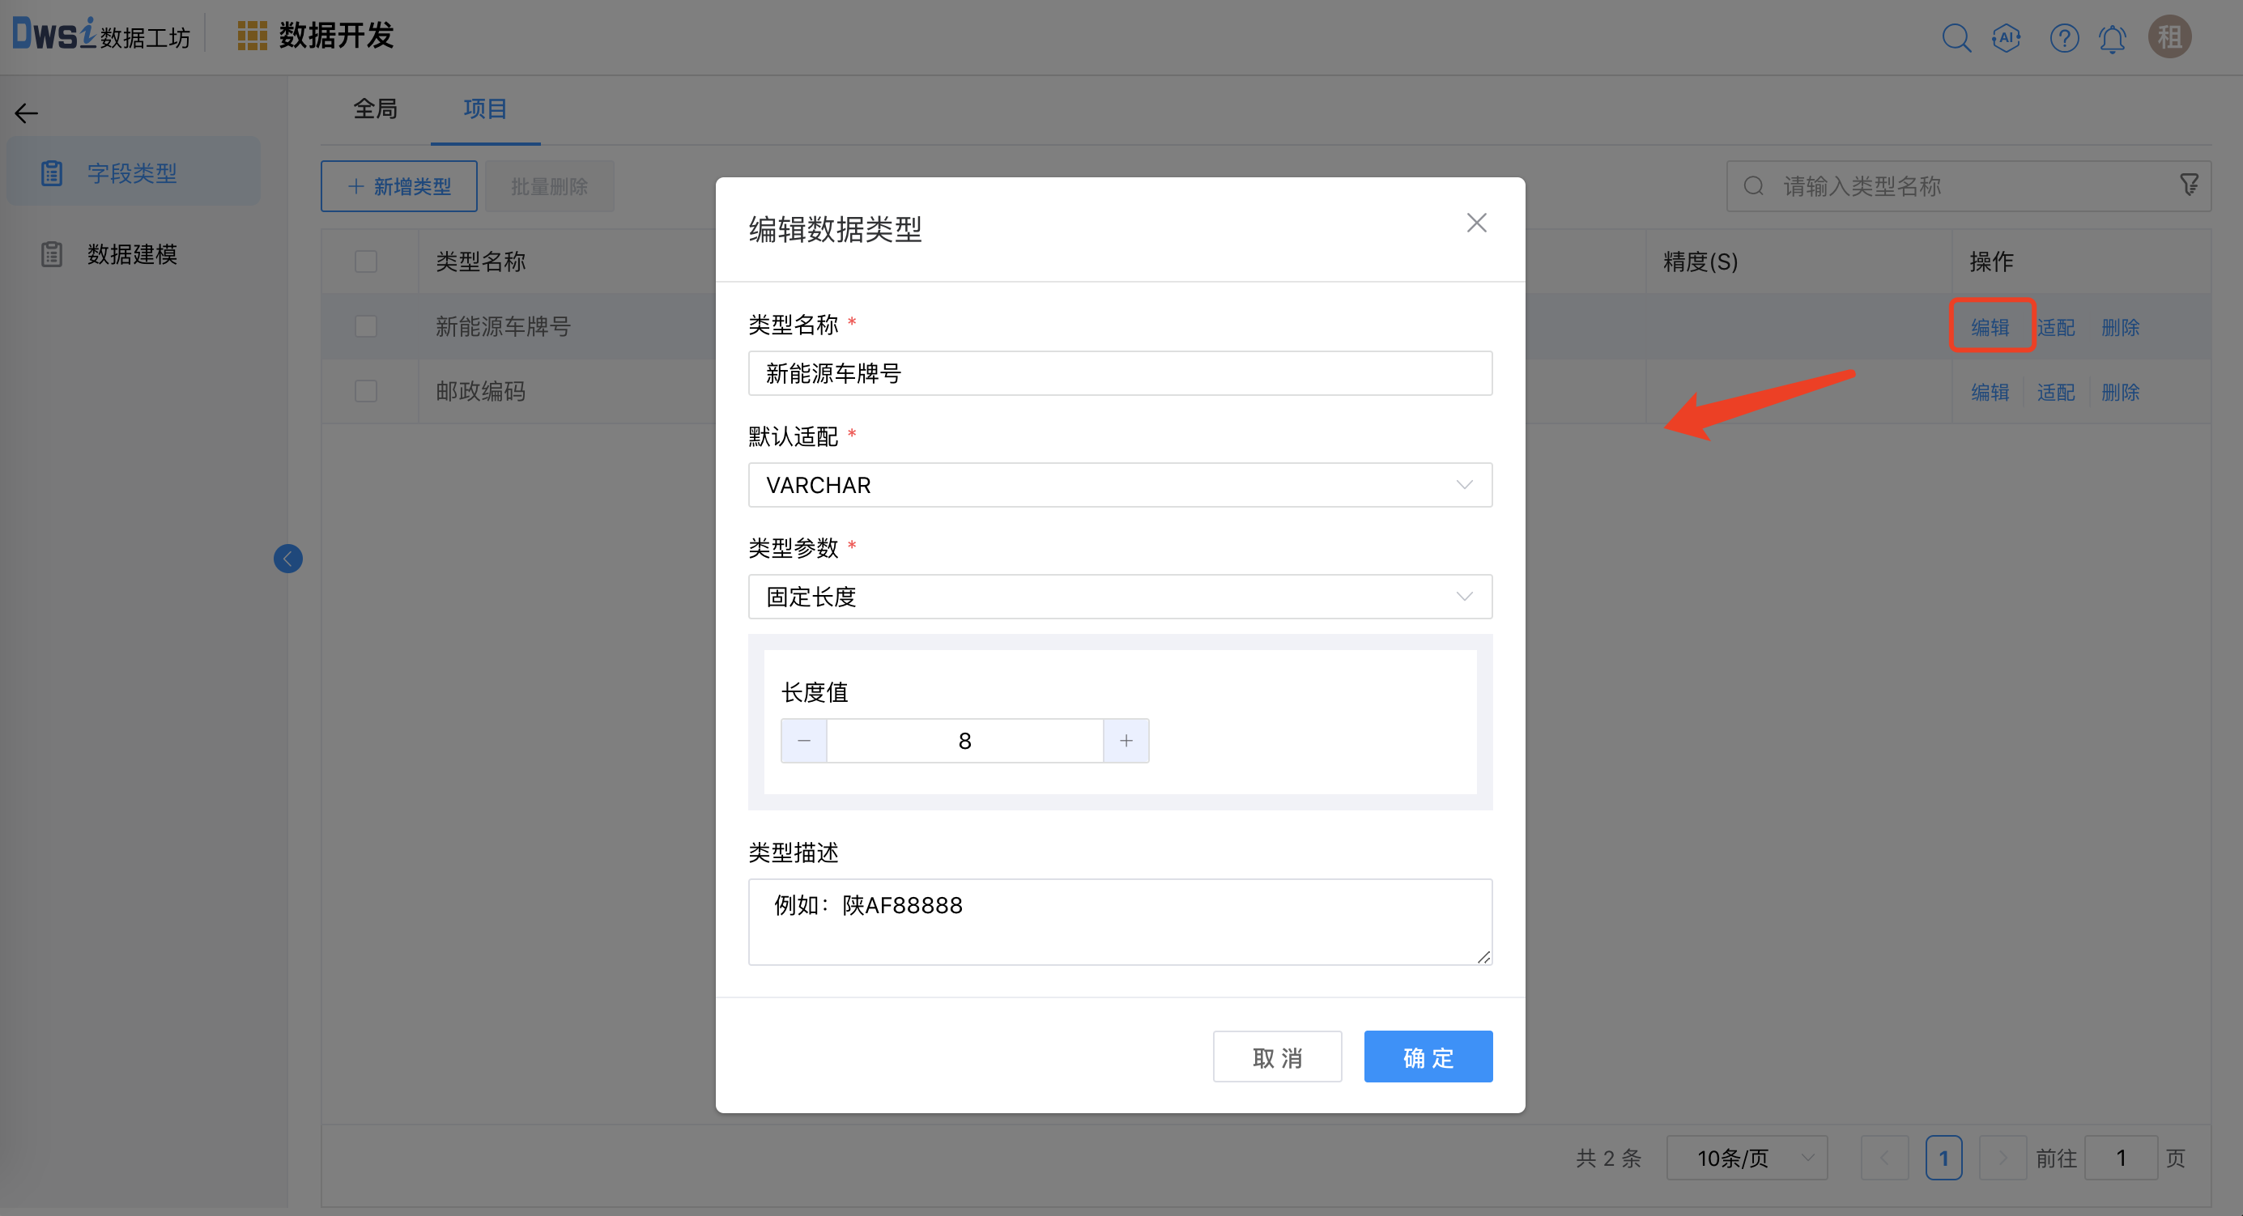This screenshot has width=2243, height=1216.
Task: Click the back arrow in the sidebar
Action: tap(26, 113)
